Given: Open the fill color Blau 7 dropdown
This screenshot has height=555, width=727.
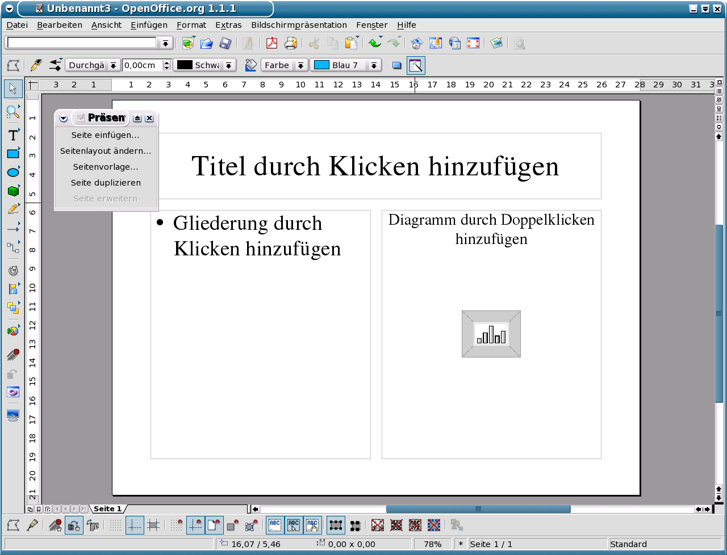Looking at the screenshot, I should pos(374,66).
